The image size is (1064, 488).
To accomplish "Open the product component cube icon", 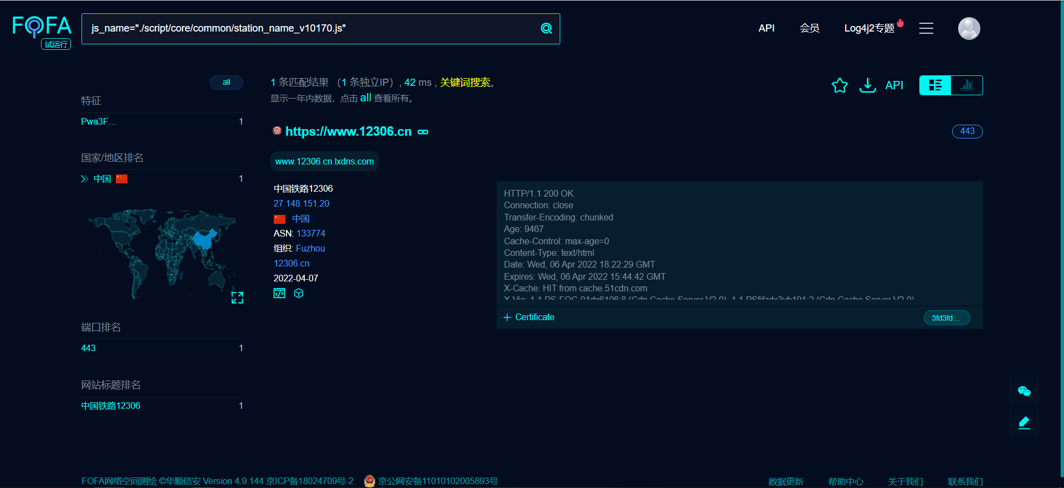I will [x=299, y=293].
